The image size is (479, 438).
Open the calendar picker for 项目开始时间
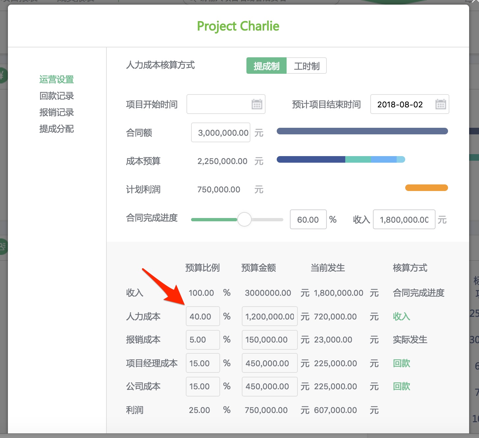coord(257,104)
